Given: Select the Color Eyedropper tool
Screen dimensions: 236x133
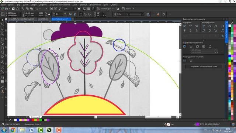Looking at the screenshot, I should pyautogui.click(x=3, y=87).
